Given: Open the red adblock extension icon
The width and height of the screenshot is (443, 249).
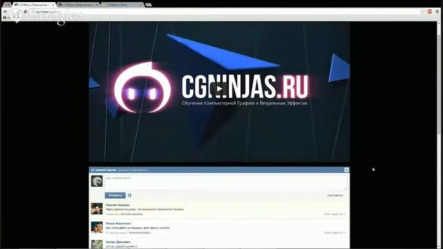Looking at the screenshot, I should pos(430,12).
